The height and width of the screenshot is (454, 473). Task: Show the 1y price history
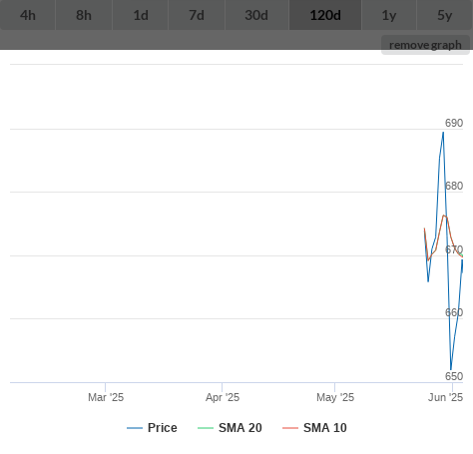pos(389,15)
